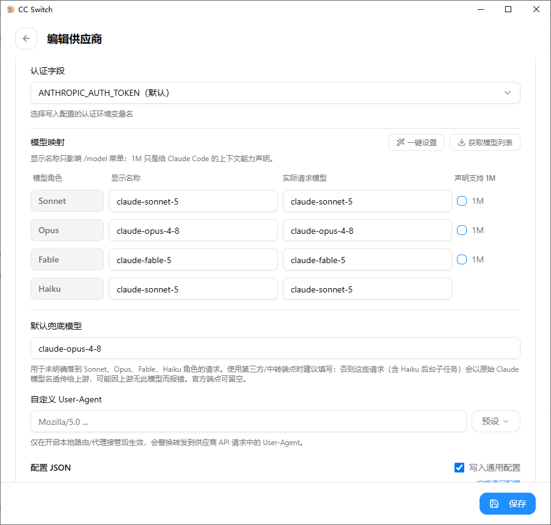
Task: Click the 模型映射 section heading
Action: tap(48, 142)
